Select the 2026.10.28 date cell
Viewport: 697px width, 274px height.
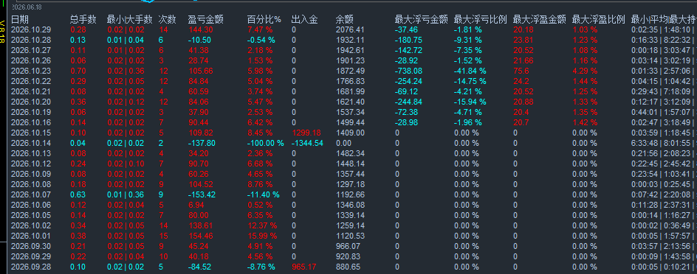30,40
